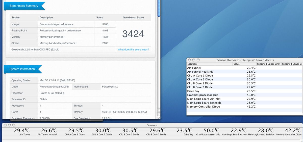Select the Drive Bay row in Sensor Overview
The height and width of the screenshot is (142, 303).
(245, 91)
